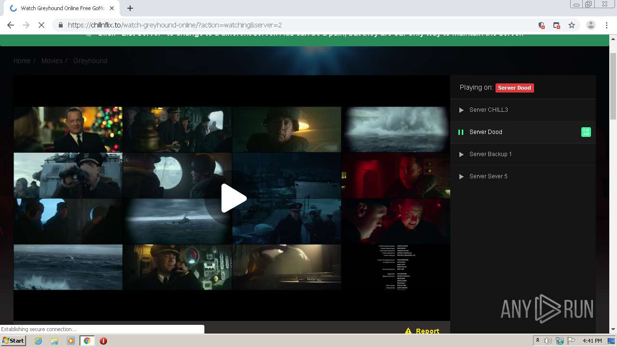Click Greyhound breadcrumb
617x347 pixels.
click(90, 61)
